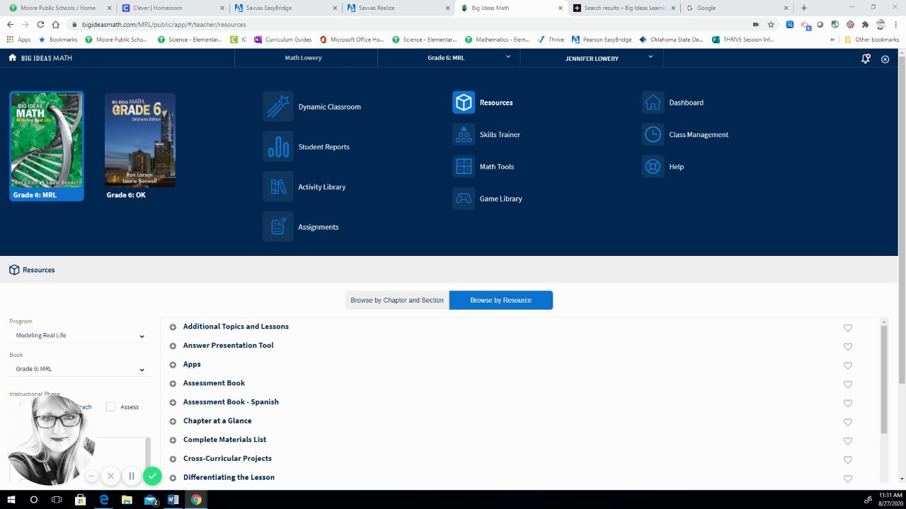906x509 pixels.
Task: Open the Windows Start menu
Action: click(x=11, y=500)
